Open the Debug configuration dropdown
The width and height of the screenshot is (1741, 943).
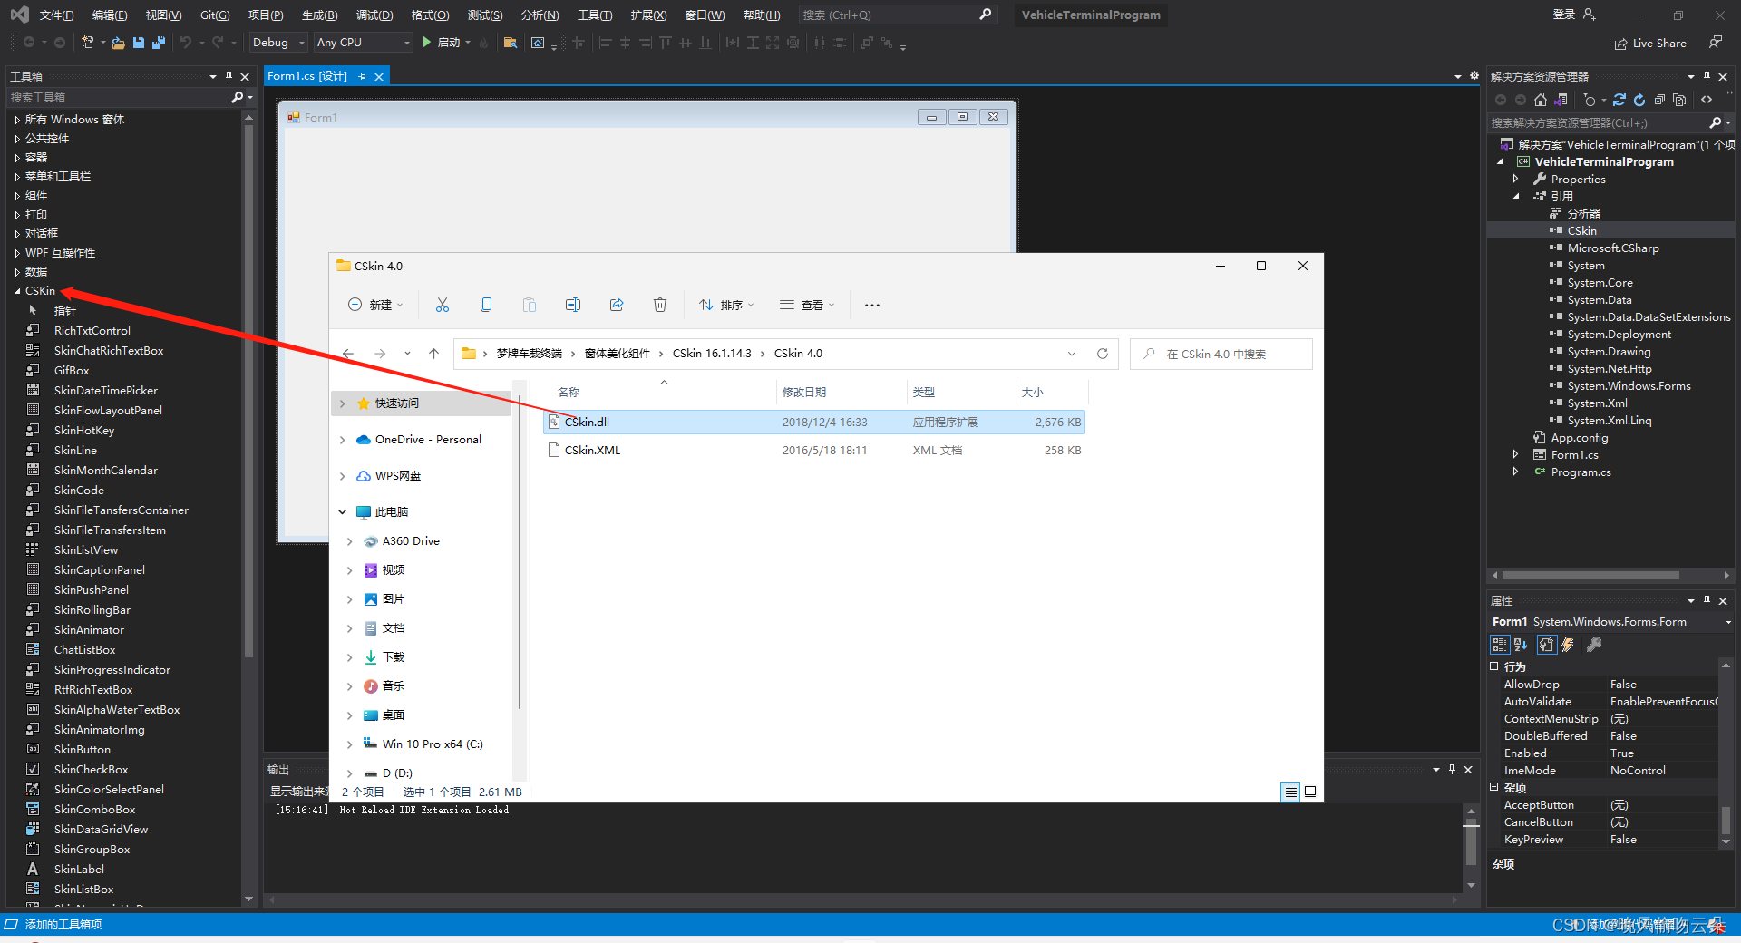coord(302,42)
